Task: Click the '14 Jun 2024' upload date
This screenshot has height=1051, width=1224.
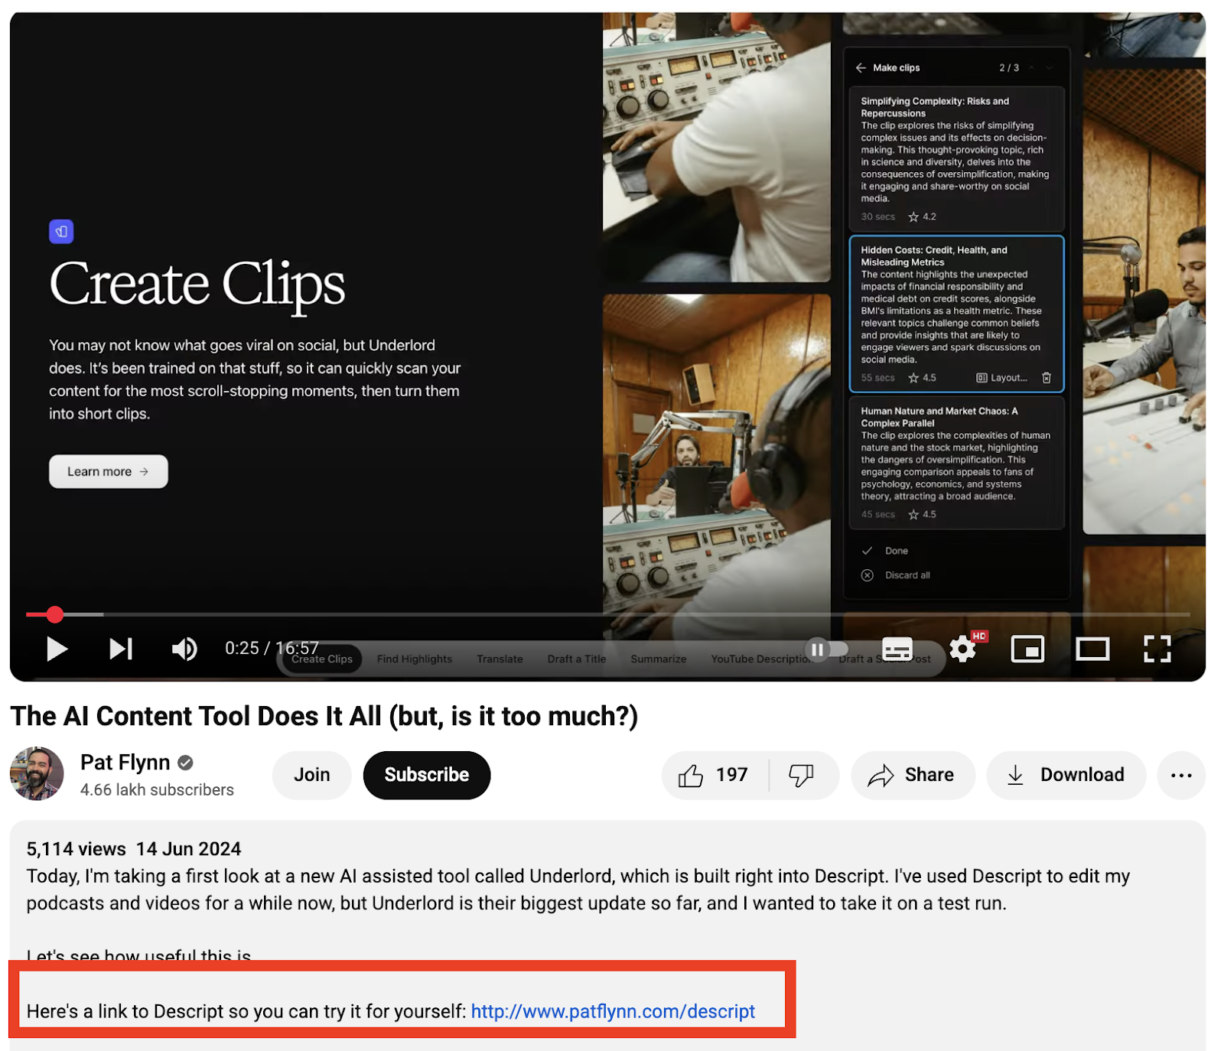Action: (x=188, y=849)
